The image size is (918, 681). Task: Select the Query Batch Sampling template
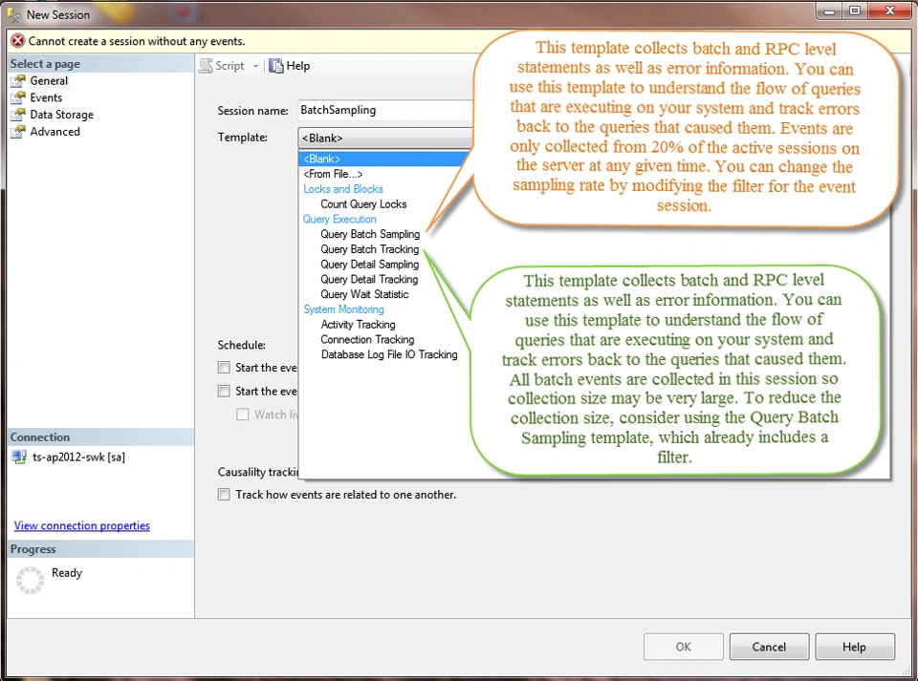[x=370, y=234]
